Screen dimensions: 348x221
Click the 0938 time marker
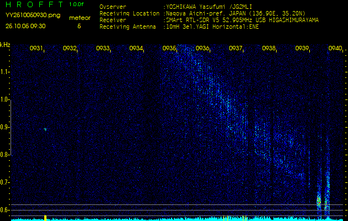click(269, 49)
